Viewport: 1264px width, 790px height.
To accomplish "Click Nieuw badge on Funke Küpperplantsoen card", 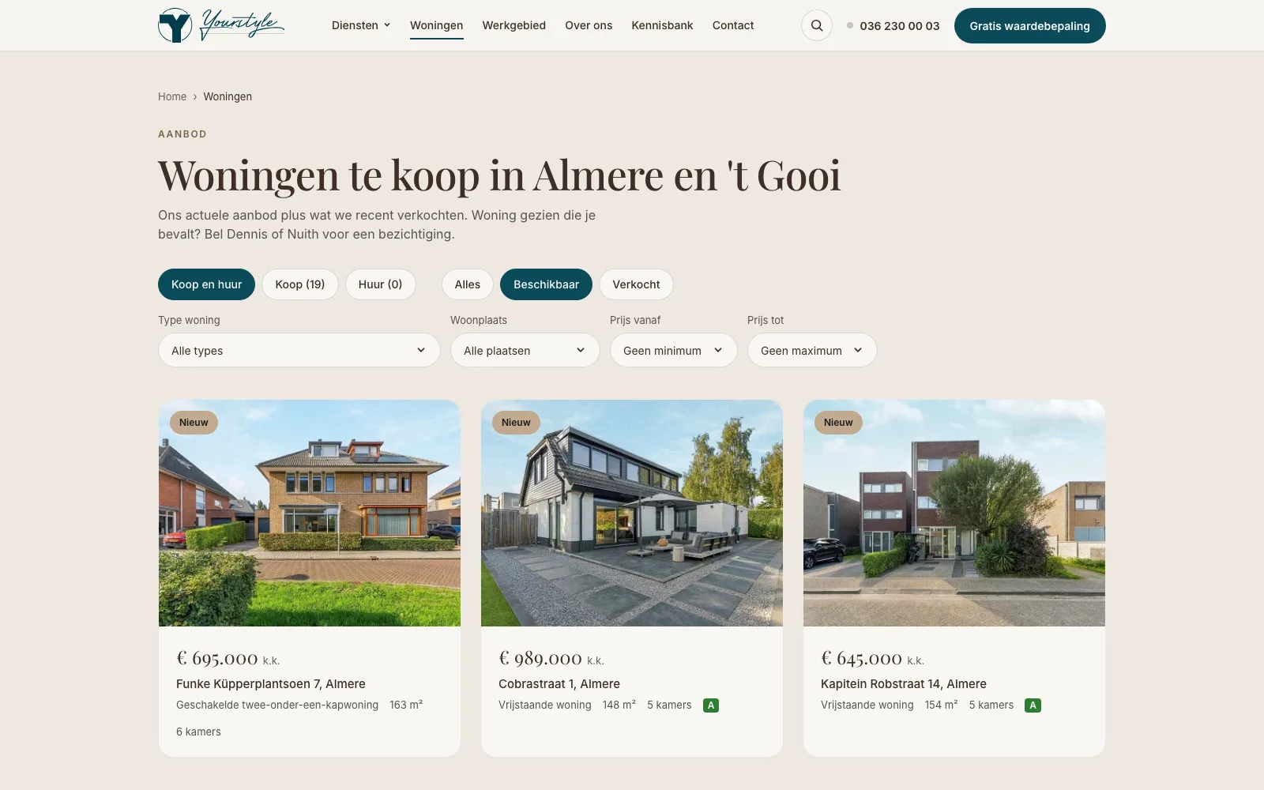I will [194, 423].
